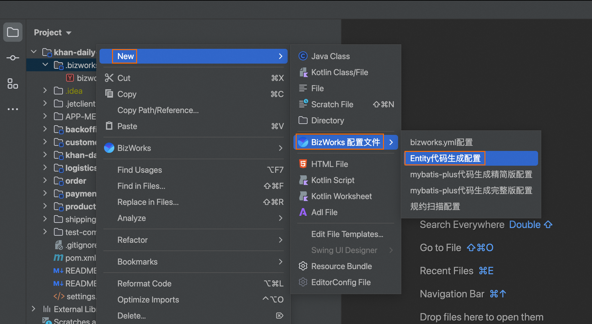Screen dimensions: 592x324
Task: Expand the shipping folder
Action: coord(45,219)
